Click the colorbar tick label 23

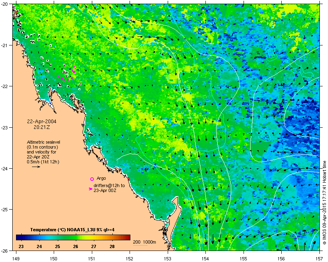[21, 246]
